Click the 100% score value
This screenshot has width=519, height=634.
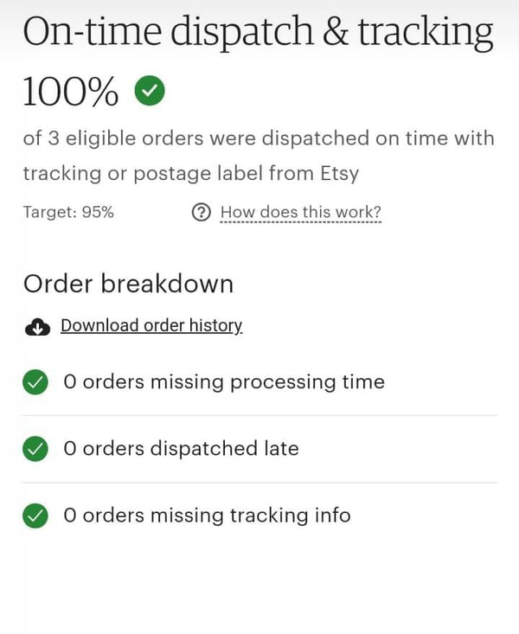pyautogui.click(x=71, y=92)
